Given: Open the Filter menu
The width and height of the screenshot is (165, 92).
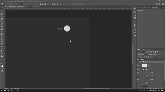Looking at the screenshot, I should coord(26,1).
